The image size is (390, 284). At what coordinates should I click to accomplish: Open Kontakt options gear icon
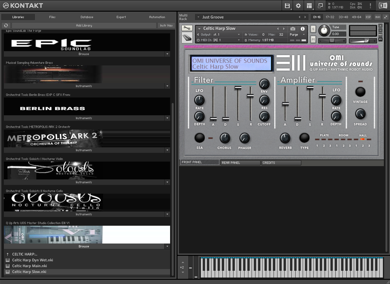pos(298,6)
